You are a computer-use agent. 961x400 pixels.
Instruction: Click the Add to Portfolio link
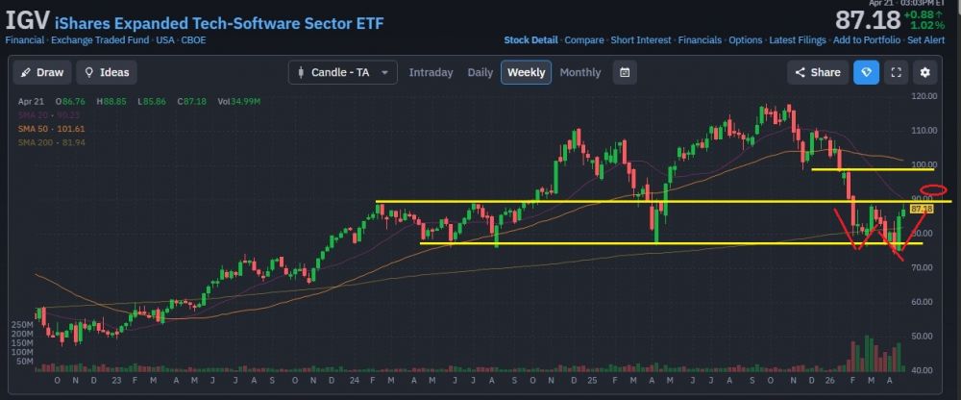866,39
